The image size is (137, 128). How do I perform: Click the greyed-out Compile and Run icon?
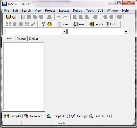[x=21, y=24]
